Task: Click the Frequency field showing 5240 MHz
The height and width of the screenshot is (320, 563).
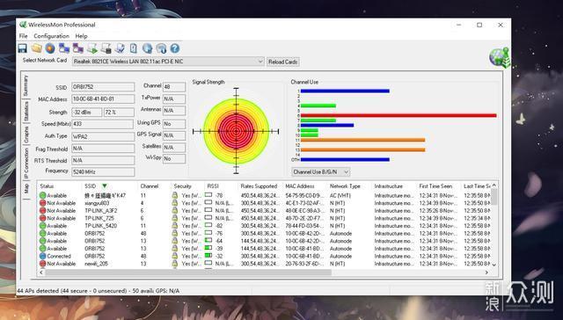Action: 103,171
